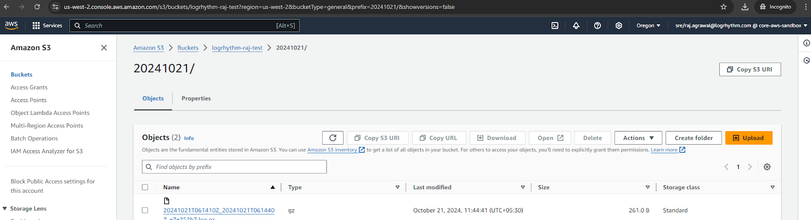Open the AWS support help icon
Screen dimensions: 811x220
point(598,26)
